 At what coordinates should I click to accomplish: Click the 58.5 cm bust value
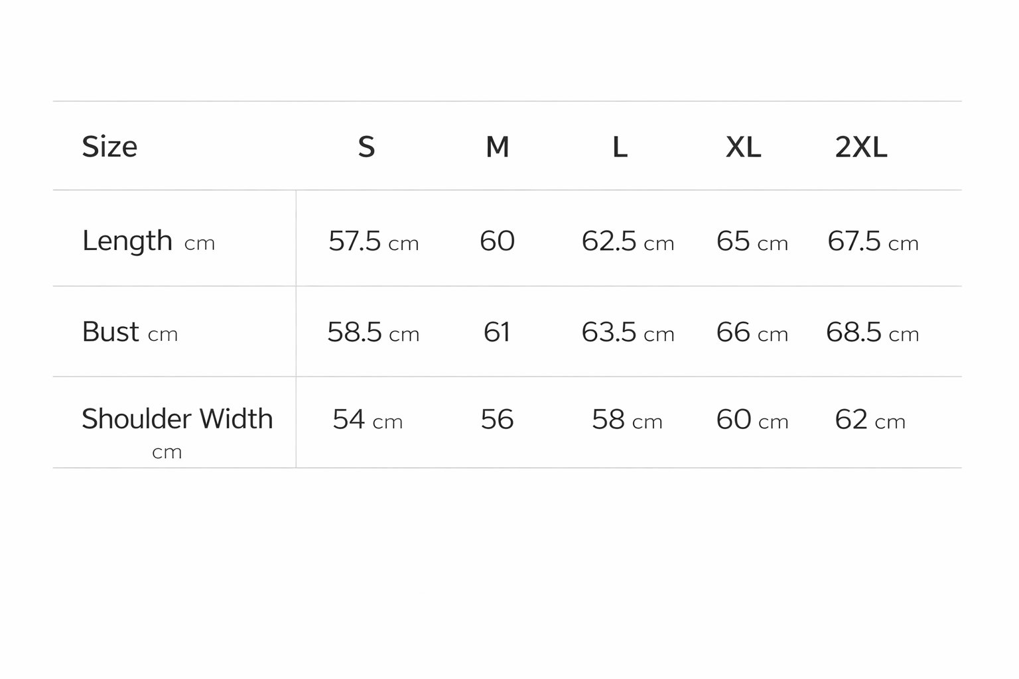coord(373,332)
